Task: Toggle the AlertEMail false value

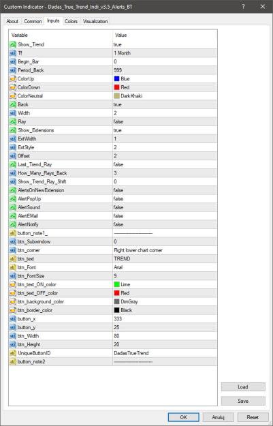Action: tap(165, 216)
